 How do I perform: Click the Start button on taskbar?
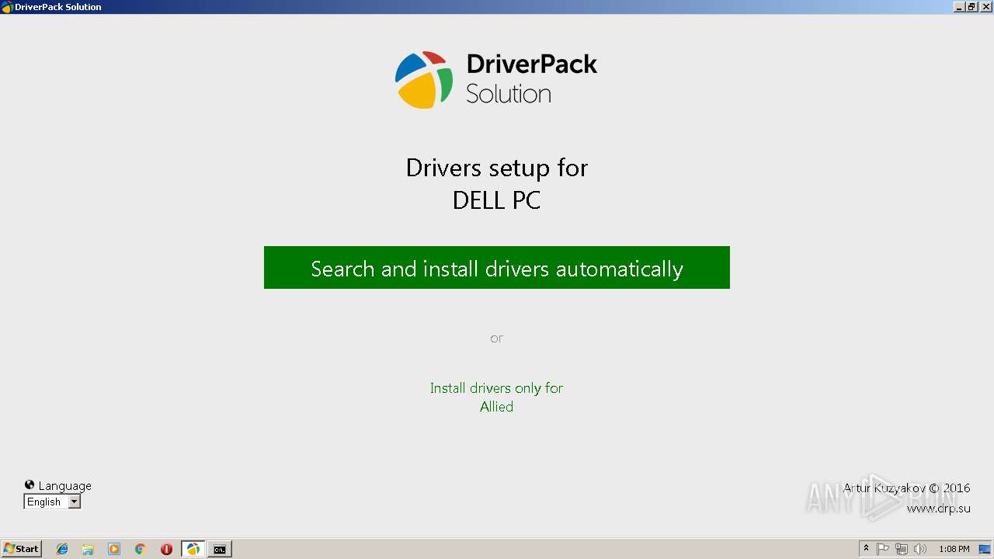coord(21,549)
